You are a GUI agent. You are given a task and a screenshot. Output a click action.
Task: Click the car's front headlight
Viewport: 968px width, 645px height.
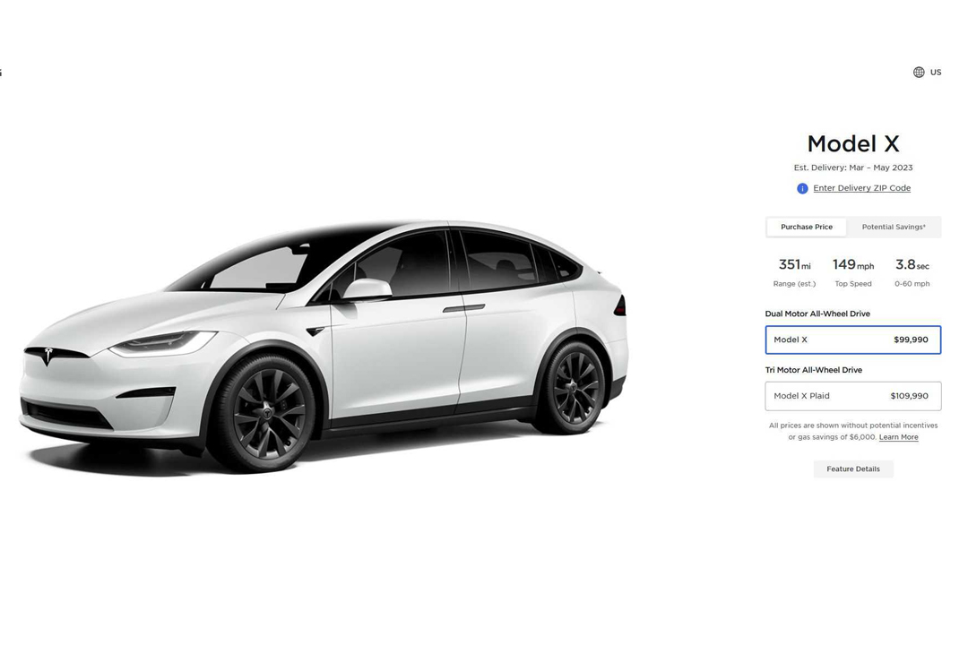coord(162,342)
